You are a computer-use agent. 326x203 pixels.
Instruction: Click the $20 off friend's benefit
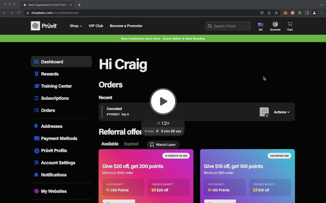click(x=169, y=187)
